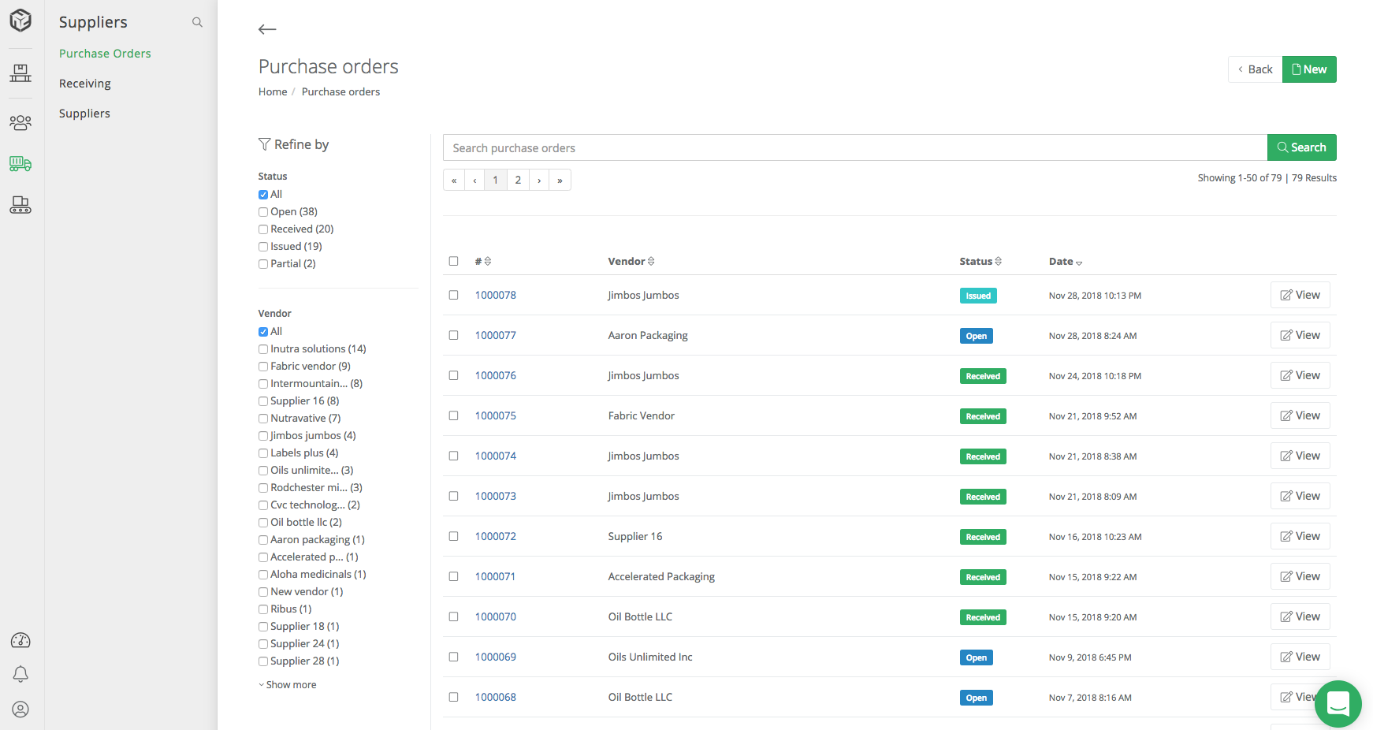Select the customers people icon
This screenshot has height=730, width=1373.
pos(20,122)
